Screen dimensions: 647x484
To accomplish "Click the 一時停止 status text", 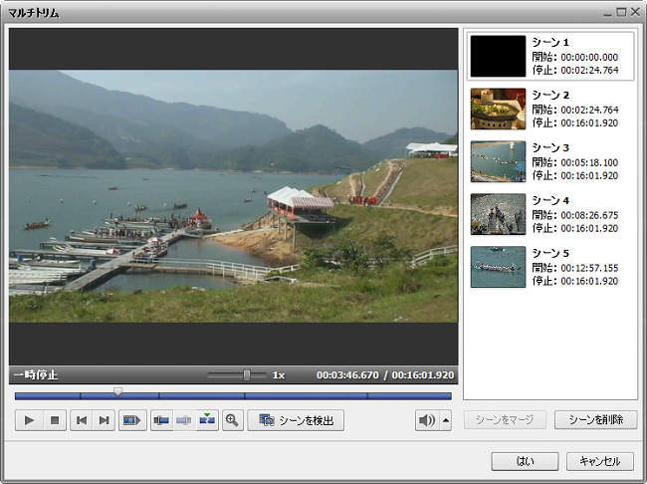I will 36,375.
